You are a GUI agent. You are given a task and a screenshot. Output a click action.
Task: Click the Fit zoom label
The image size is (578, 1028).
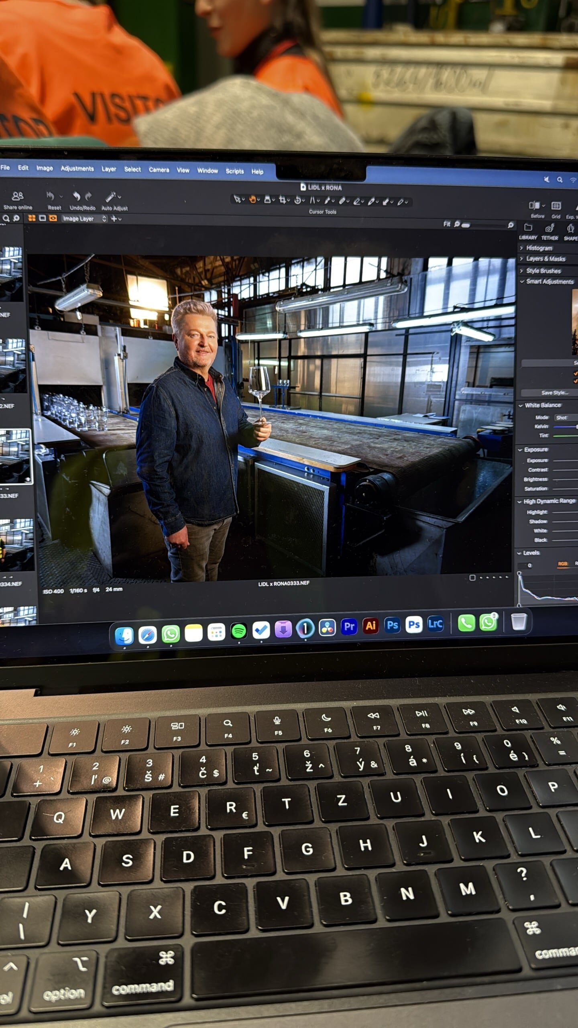click(x=447, y=224)
